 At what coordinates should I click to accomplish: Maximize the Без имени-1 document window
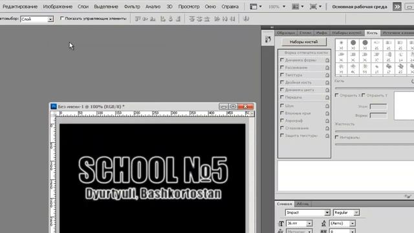[x=233, y=106]
